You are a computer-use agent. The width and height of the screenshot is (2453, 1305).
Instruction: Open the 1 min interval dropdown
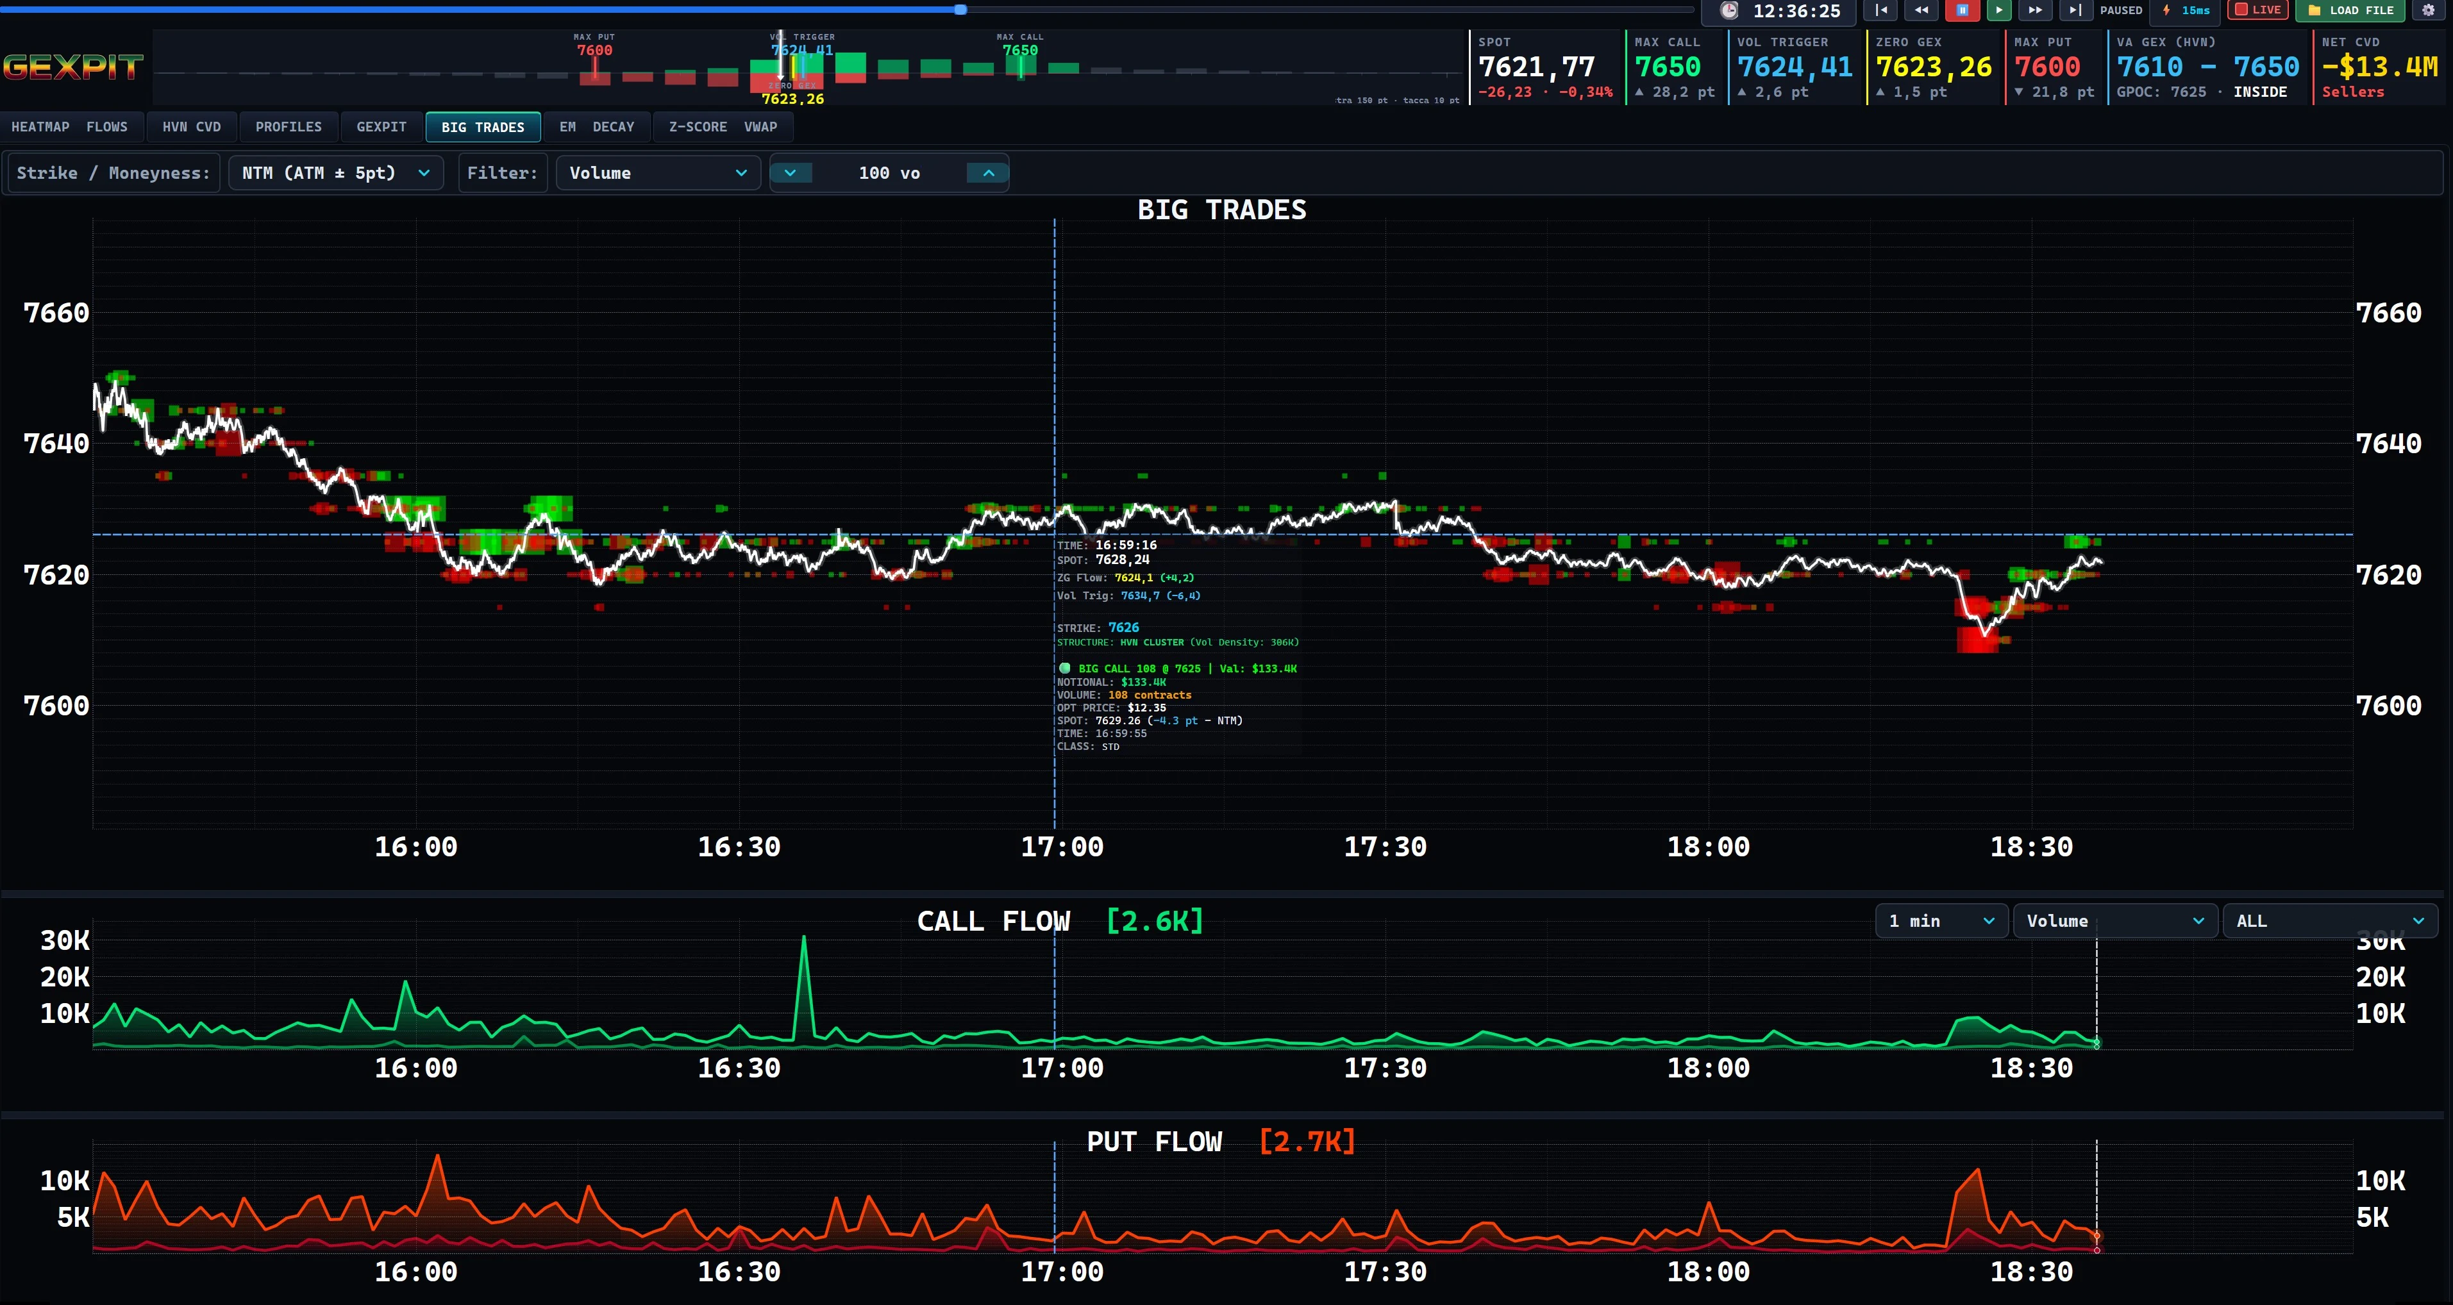point(1941,920)
